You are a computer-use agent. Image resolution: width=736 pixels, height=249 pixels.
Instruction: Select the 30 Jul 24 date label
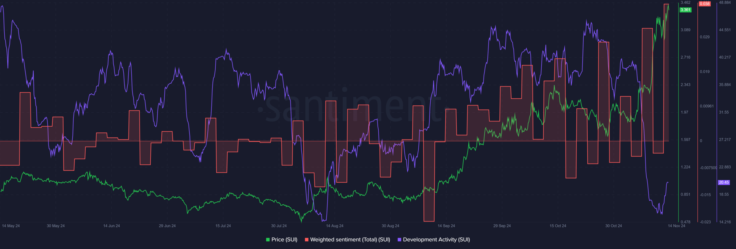pyautogui.click(x=279, y=226)
